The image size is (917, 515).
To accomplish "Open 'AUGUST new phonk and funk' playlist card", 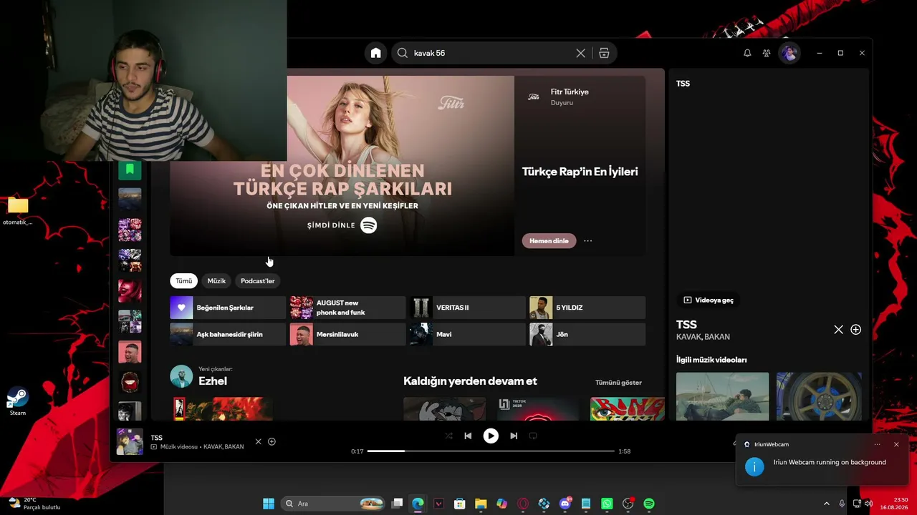I will pyautogui.click(x=347, y=308).
